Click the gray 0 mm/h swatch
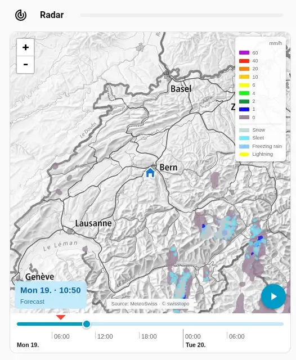The image size is (296, 360). coord(244,118)
